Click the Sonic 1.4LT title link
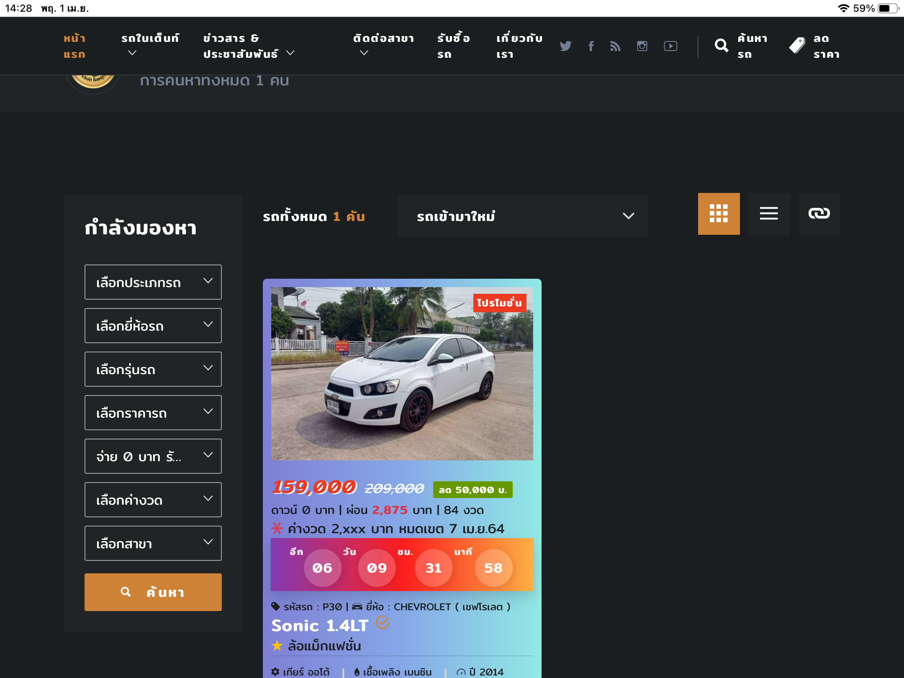Viewport: 904px width, 678px height. [x=320, y=626]
